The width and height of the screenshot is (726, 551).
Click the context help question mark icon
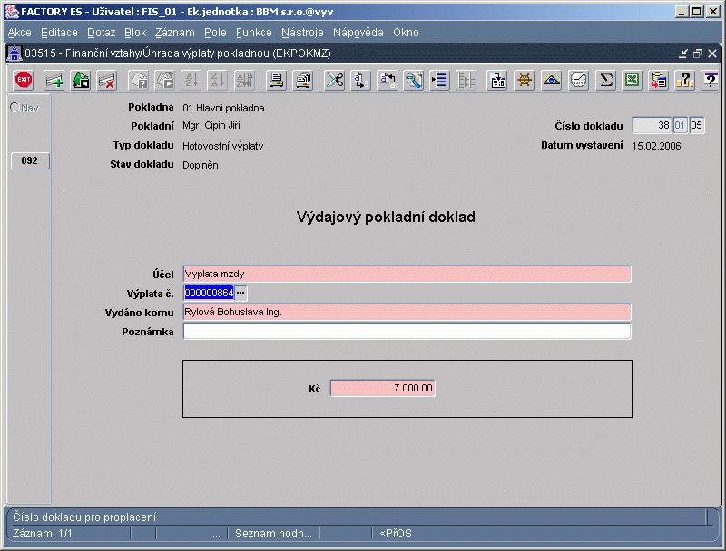(x=711, y=80)
